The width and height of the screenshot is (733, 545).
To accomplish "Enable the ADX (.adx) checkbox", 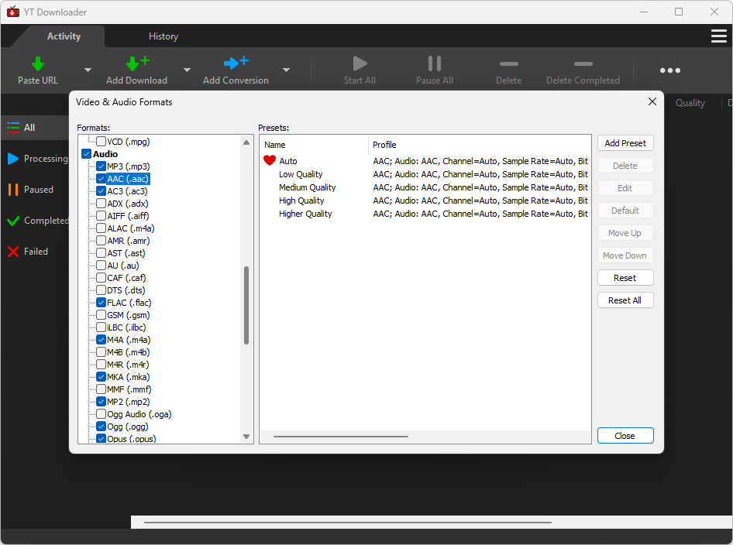I will 101,204.
